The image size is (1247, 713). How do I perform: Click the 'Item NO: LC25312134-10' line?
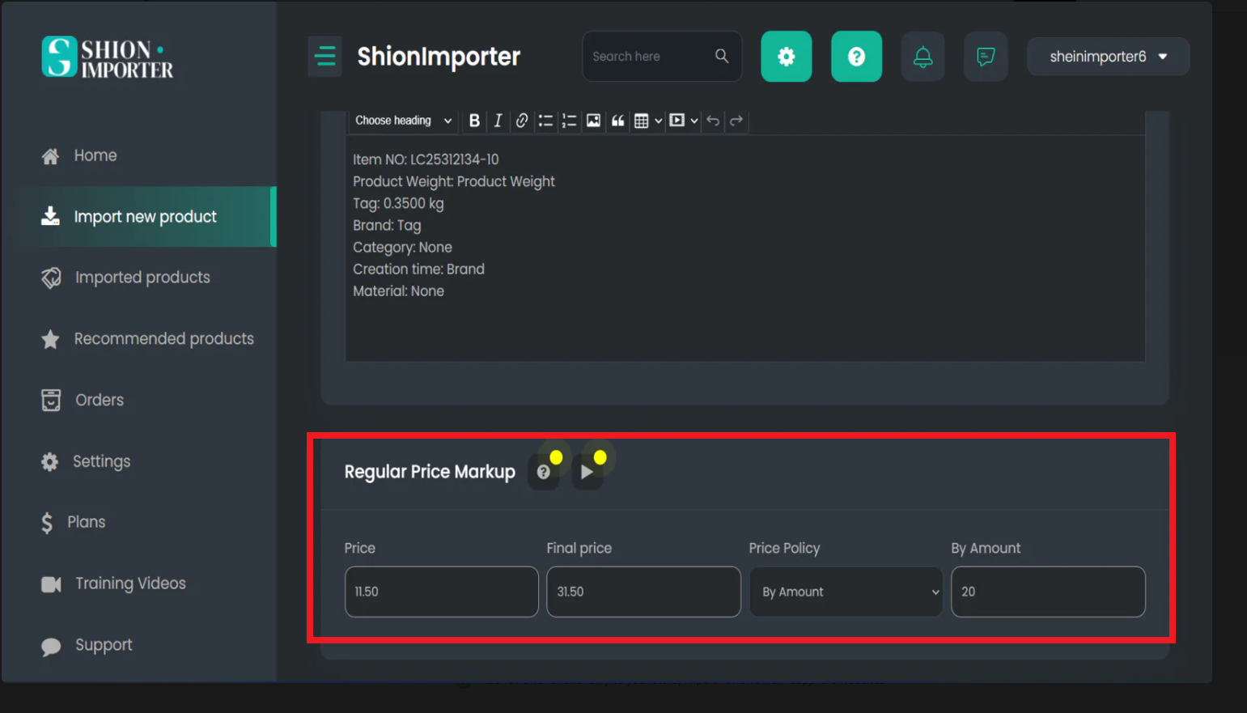pos(426,159)
